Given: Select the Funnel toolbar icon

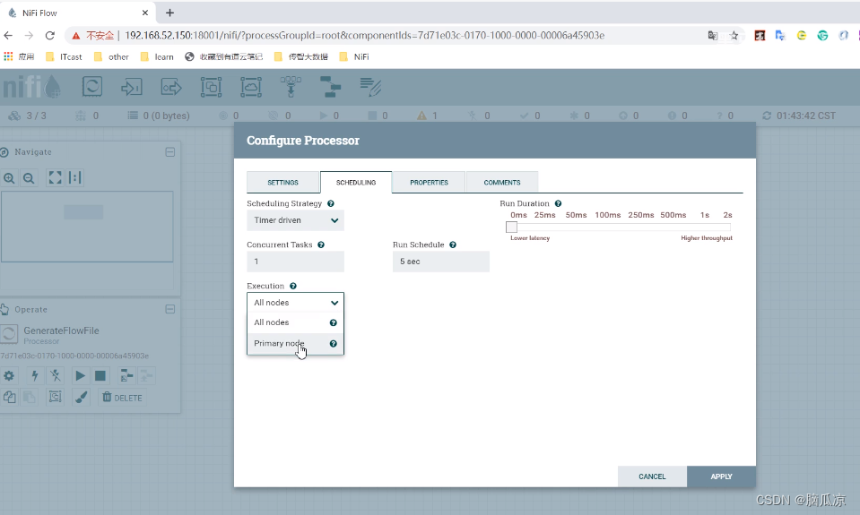Looking at the screenshot, I should coord(291,87).
